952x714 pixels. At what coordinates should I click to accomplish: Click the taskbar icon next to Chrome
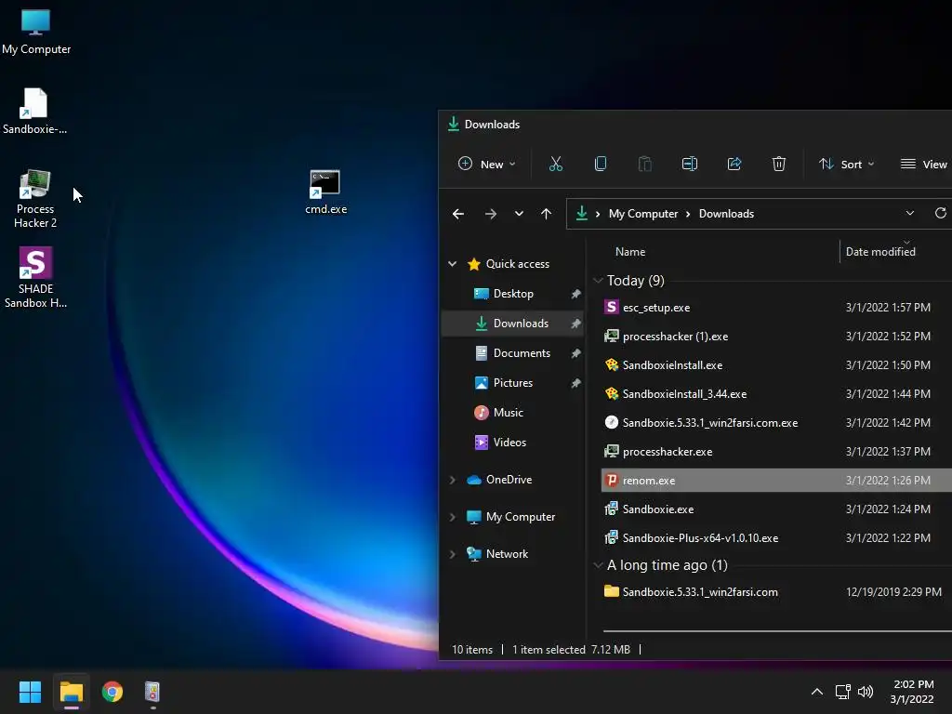[x=152, y=692]
